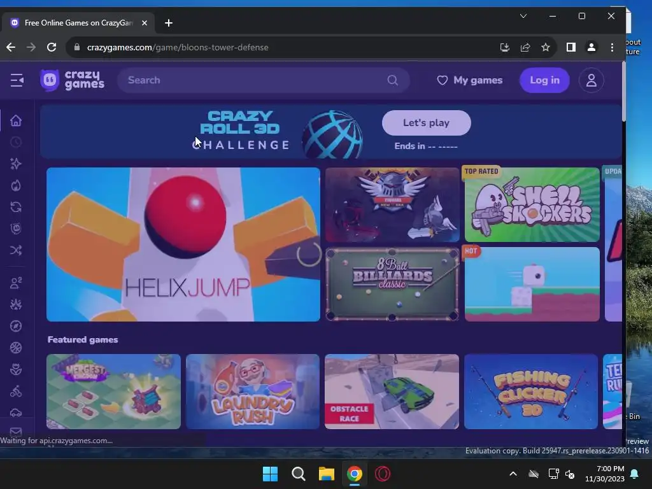Viewport: 652px width, 489px height.
Task: Open My games
Action: tap(469, 80)
